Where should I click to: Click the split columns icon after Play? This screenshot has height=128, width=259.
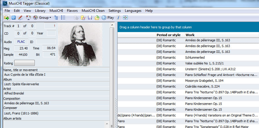[x=125, y=18]
